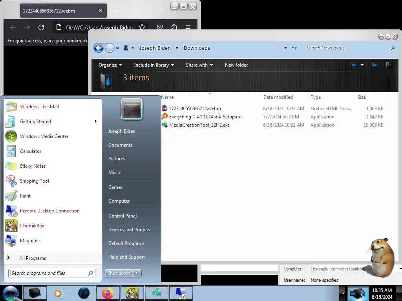Viewport: 402px width, 301px height.
Task: Refresh the Downloads folder
Action: point(294,48)
